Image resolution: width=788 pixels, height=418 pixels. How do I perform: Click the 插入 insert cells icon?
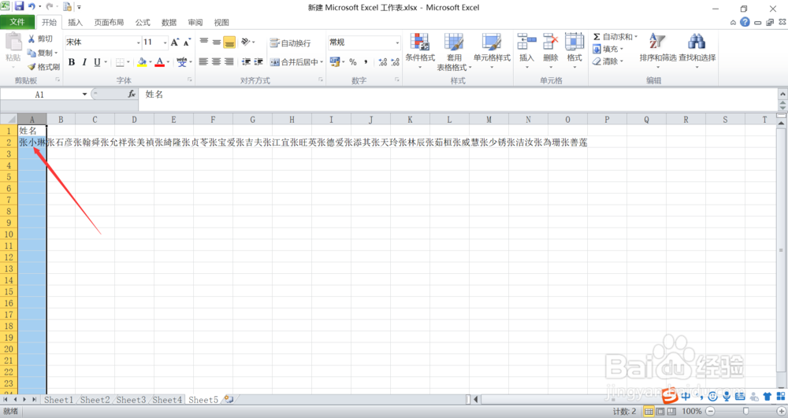click(526, 43)
